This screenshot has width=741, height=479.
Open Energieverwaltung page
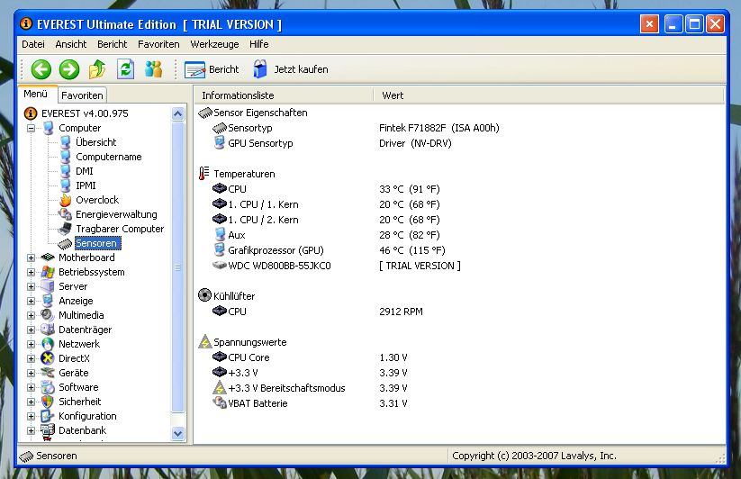pyautogui.click(x=116, y=214)
